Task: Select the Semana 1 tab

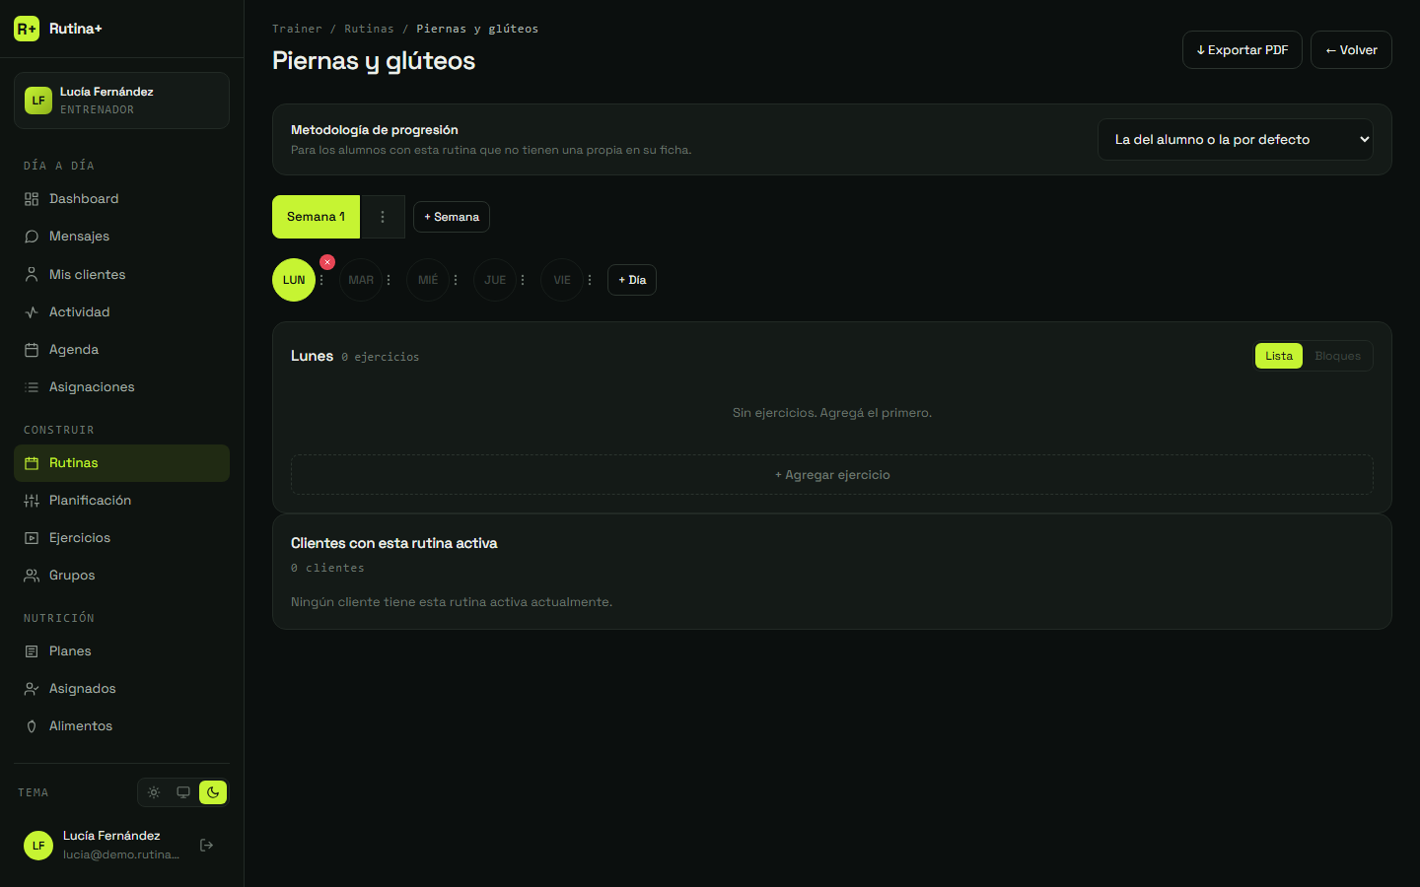Action: (x=317, y=217)
